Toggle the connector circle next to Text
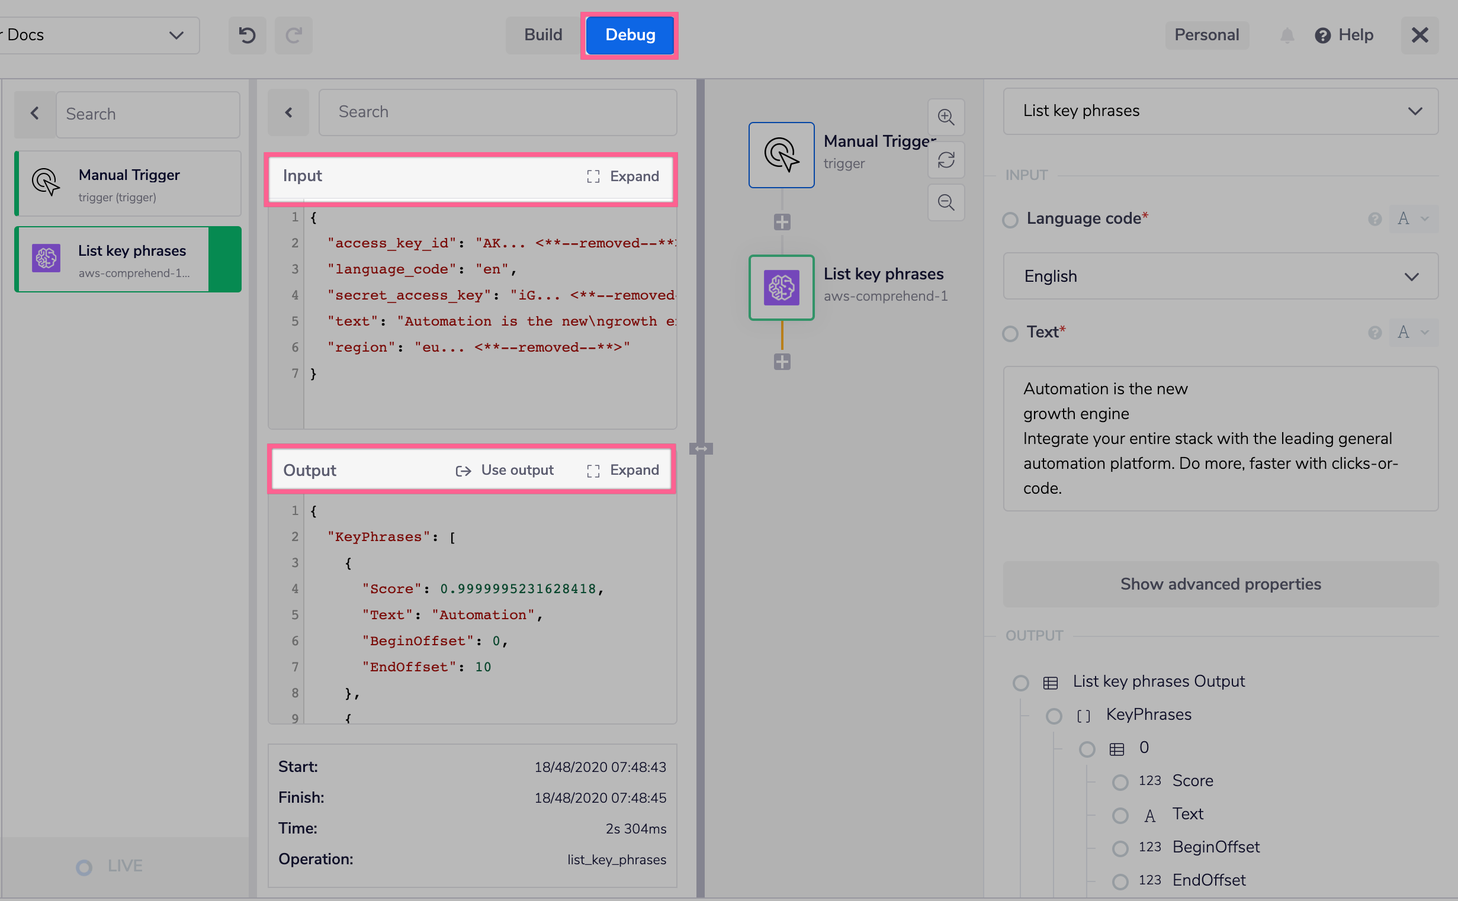Screen dimensions: 1458x901 click(x=1010, y=334)
